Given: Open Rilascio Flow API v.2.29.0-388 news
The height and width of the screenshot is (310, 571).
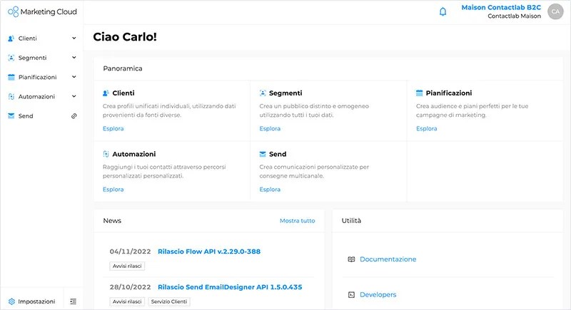Looking at the screenshot, I should [218, 251].
